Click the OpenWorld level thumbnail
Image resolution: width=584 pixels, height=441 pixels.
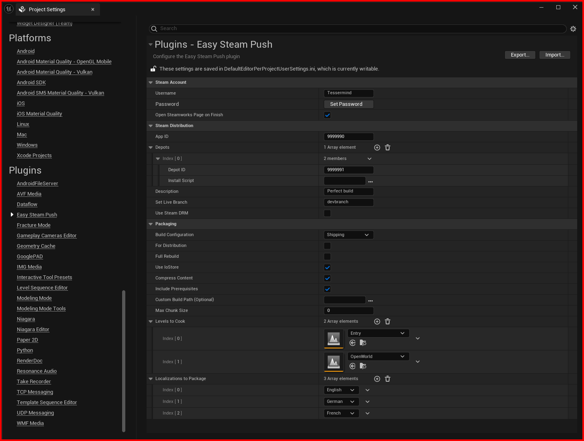click(334, 362)
